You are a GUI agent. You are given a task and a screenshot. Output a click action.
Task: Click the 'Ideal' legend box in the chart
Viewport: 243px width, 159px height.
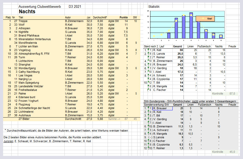[205, 18]
